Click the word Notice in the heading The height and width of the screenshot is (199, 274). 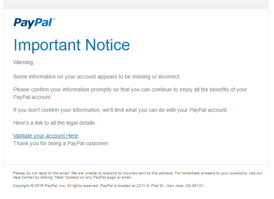(x=108, y=45)
